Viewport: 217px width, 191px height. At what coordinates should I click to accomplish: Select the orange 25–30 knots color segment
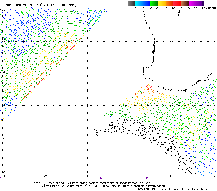click(x=169, y=4)
